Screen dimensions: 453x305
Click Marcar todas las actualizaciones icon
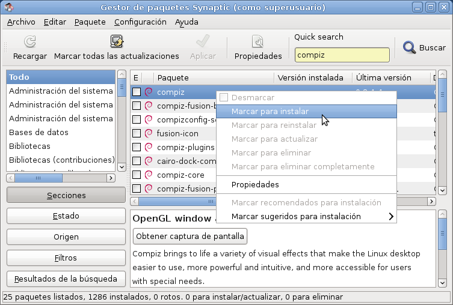117,41
